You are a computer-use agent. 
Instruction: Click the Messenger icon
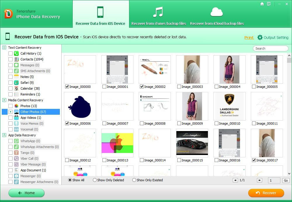click(x=16, y=176)
